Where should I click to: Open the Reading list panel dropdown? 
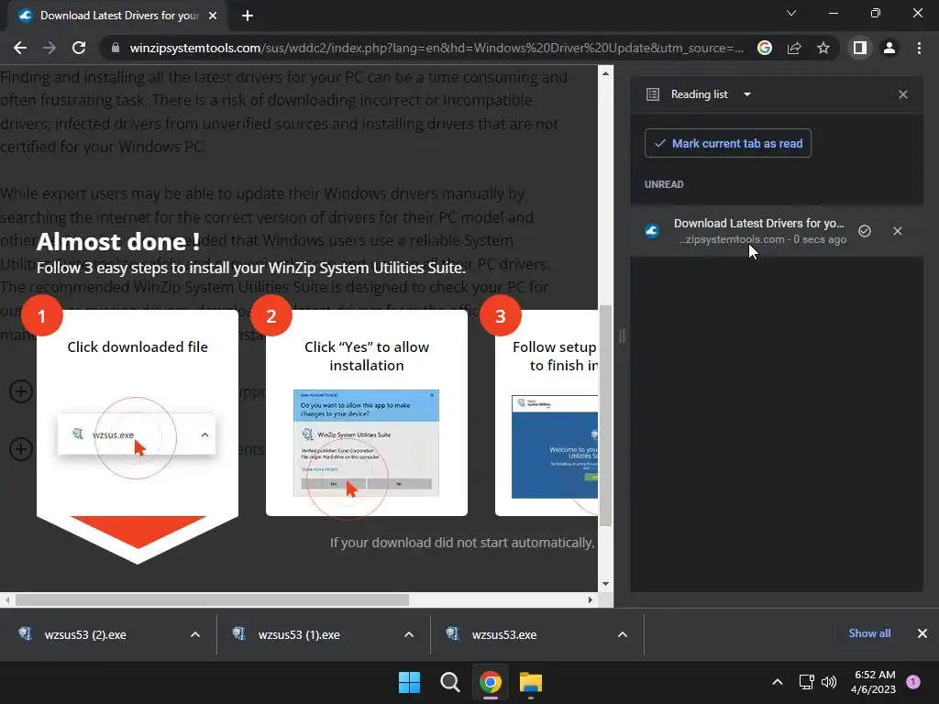(747, 94)
